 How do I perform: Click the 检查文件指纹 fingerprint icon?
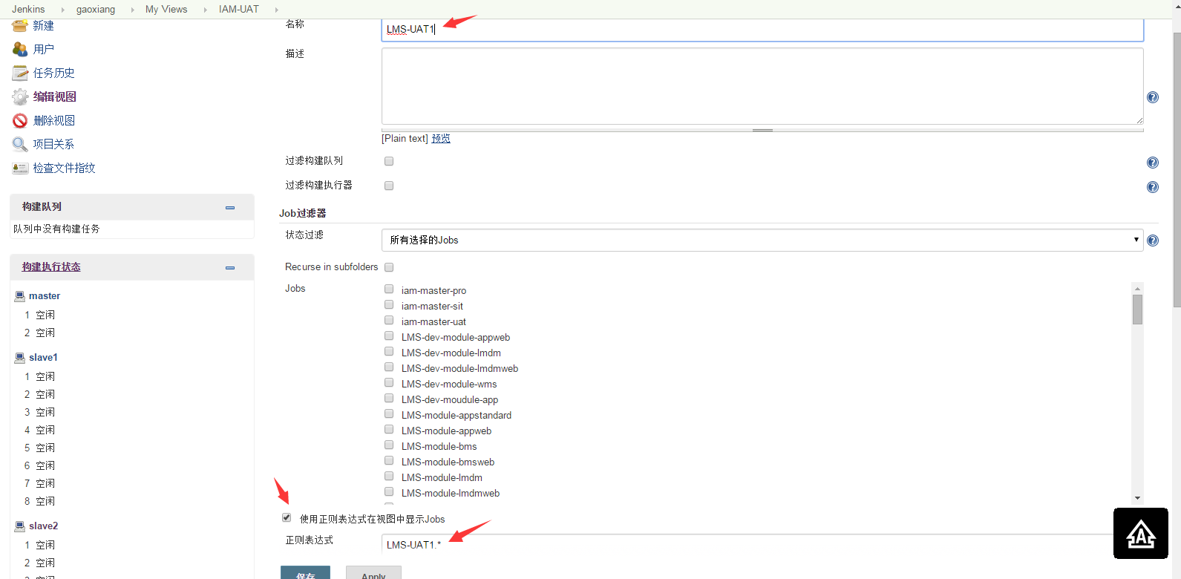coord(20,168)
